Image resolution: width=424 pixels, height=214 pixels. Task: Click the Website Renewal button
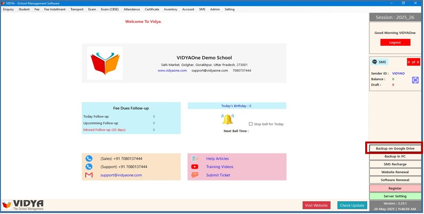(395, 172)
